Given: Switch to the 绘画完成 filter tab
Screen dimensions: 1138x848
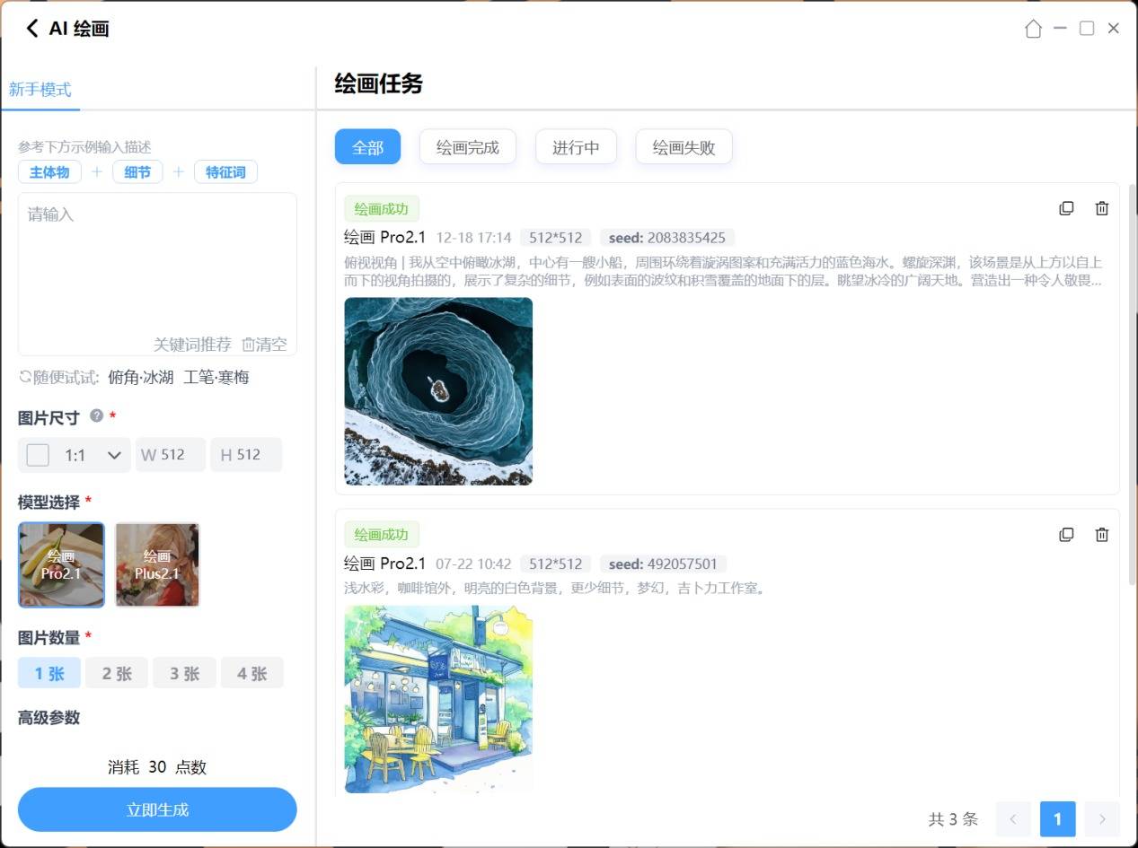Looking at the screenshot, I should pos(467,147).
